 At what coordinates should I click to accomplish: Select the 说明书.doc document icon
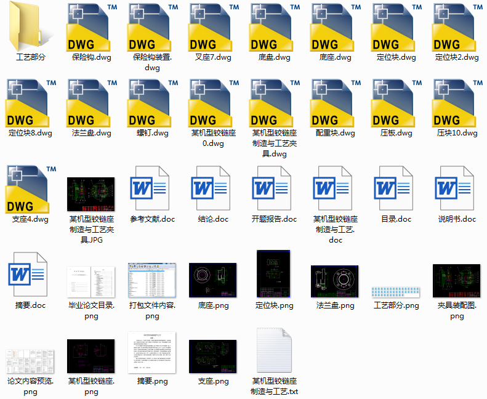tap(457, 188)
